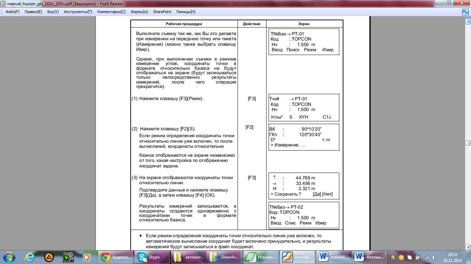Viewport: 471px width, 264px height.
Task: Open the автомат... folder taskbar window
Action: 188,257
